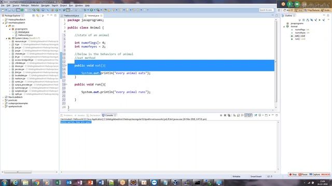Image resolution: width=332 pixels, height=186 pixels.
Task: Click the Pause recording button
Action: point(303,175)
